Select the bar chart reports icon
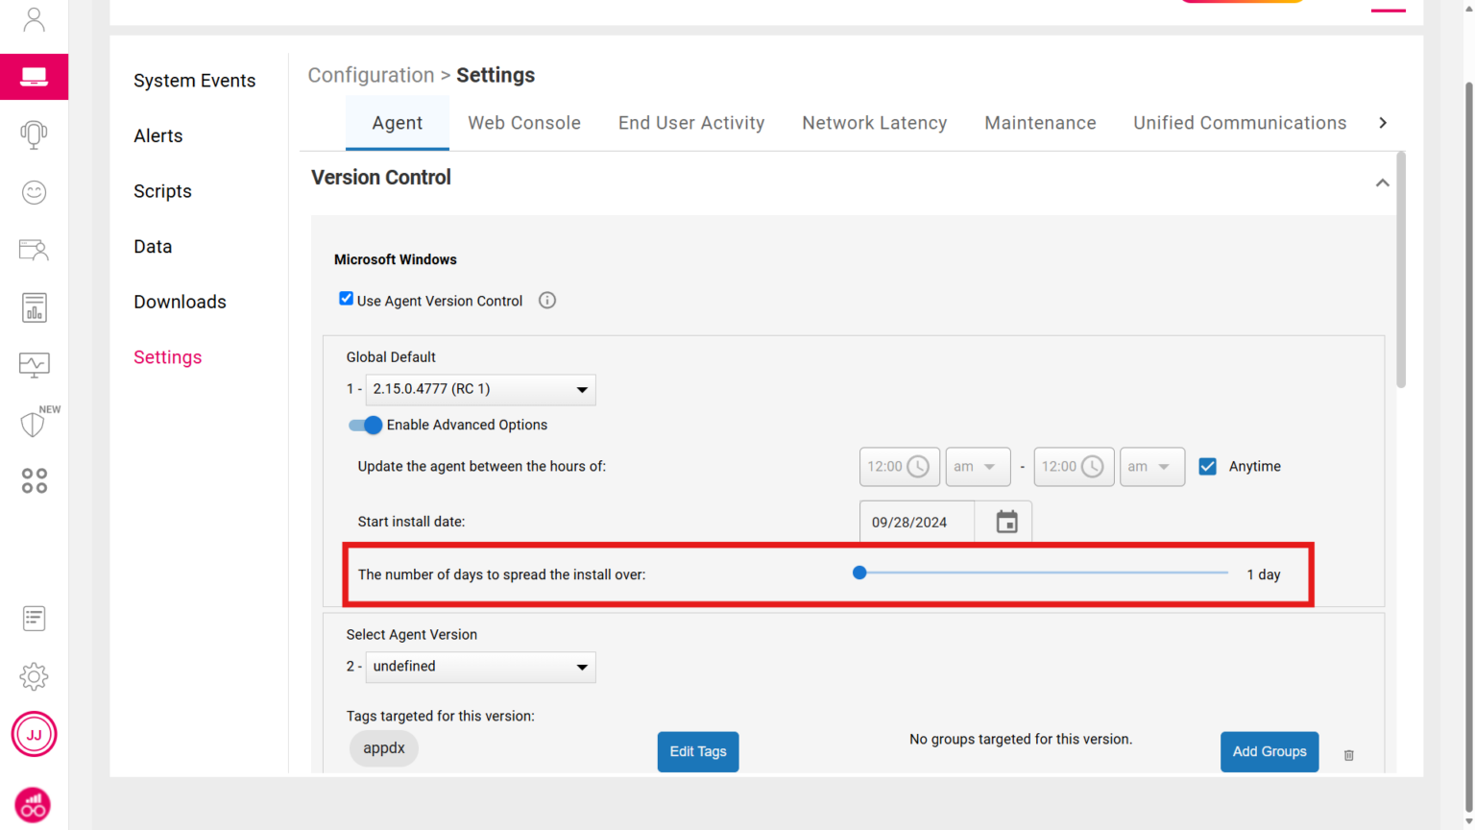This screenshot has height=830, width=1475. pos(35,307)
